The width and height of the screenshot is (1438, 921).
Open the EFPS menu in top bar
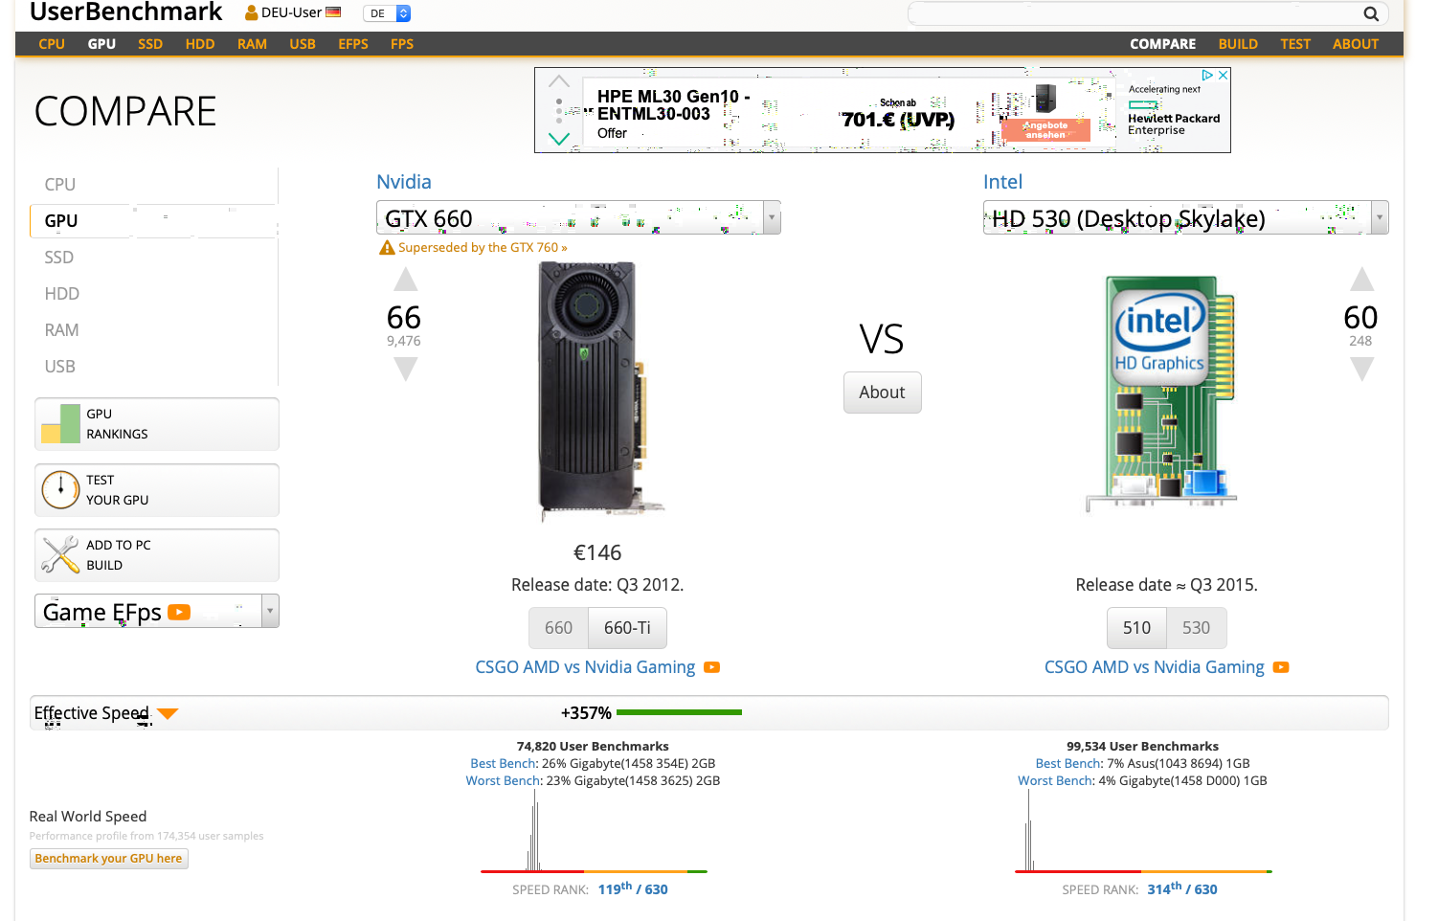(x=353, y=44)
